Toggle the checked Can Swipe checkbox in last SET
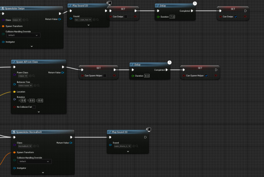This screenshot has height=177, width=264. [x=236, y=17]
